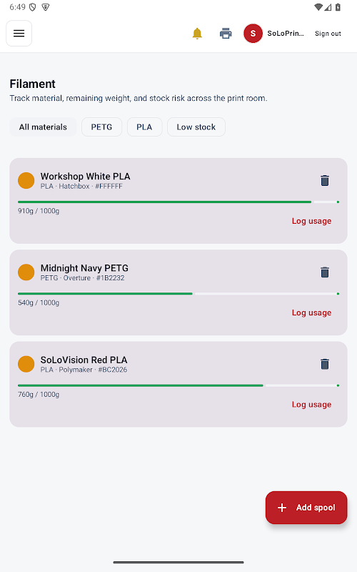Show only Low stock spools
357x572 pixels.
[x=196, y=127]
